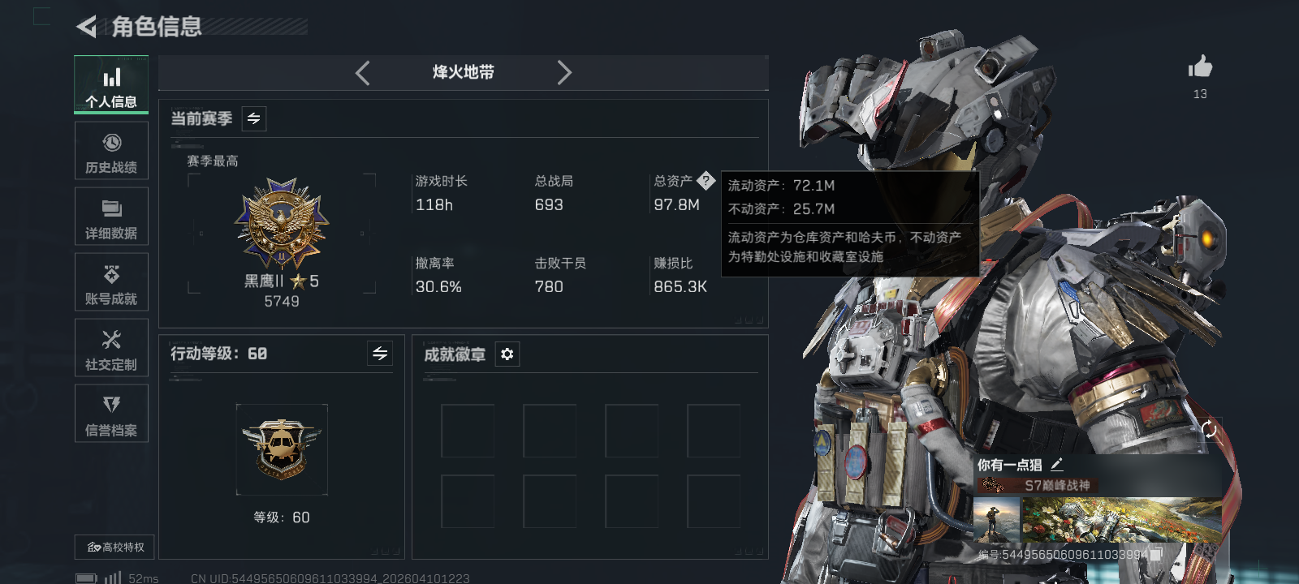Click the back arrow beside 角色信息

86,27
